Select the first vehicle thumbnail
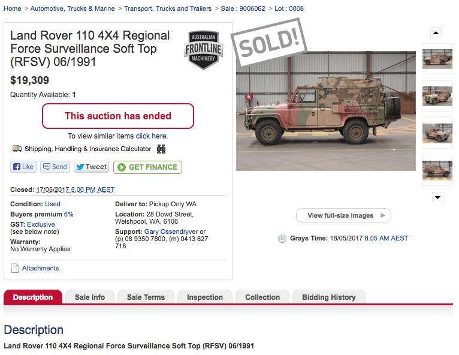This screenshot has height=355, width=459. point(437,58)
